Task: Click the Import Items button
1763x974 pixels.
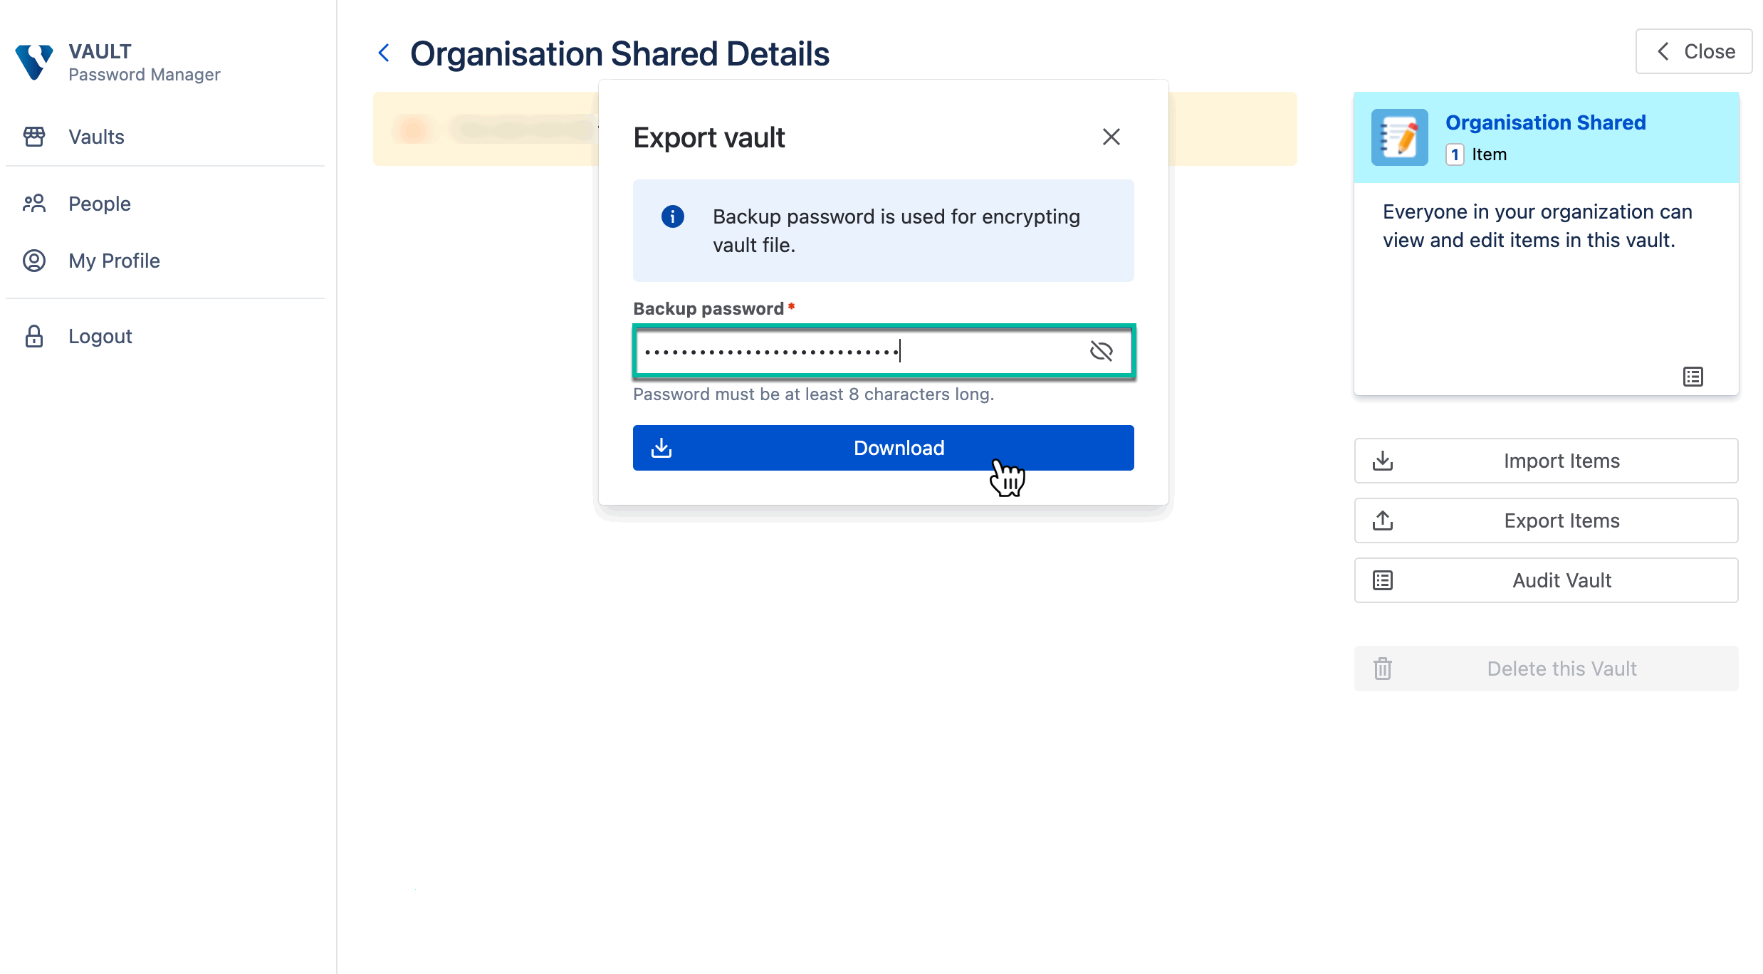Action: point(1546,461)
